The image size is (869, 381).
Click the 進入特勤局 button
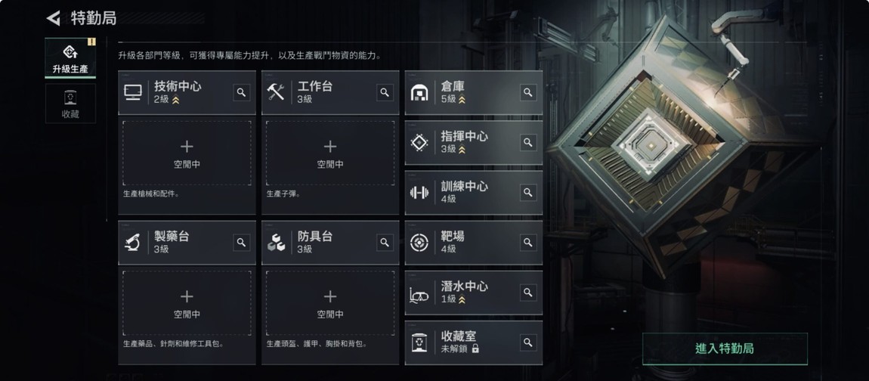(x=725, y=348)
